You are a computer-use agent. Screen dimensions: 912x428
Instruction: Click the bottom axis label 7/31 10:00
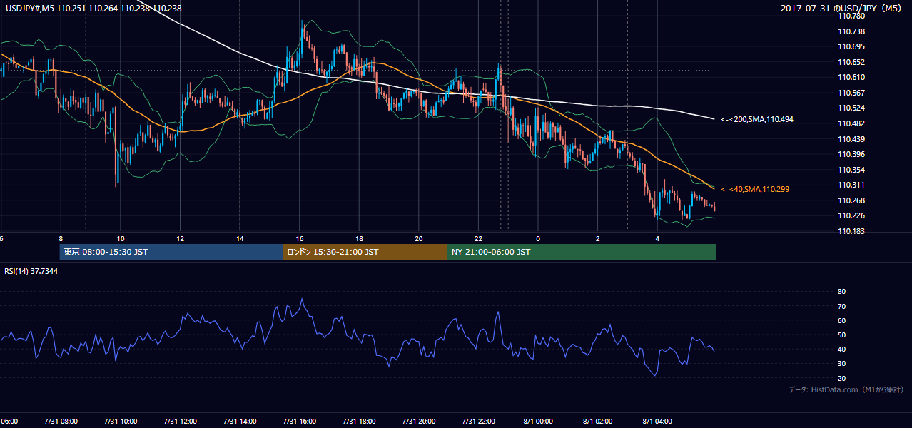click(120, 421)
